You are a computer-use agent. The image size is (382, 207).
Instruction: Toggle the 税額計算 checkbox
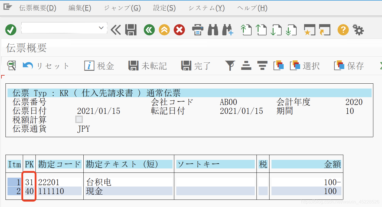coord(79,119)
